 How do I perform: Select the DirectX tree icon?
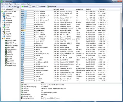click(x=4, y=28)
